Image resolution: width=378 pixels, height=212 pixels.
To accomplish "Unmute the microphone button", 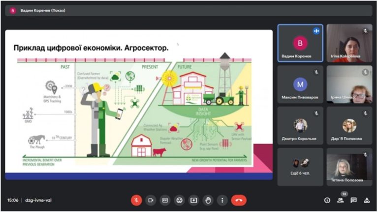I will click(136, 200).
